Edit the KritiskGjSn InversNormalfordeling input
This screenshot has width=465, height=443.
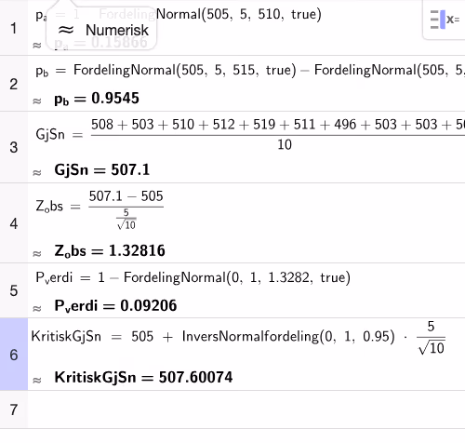[238, 337]
